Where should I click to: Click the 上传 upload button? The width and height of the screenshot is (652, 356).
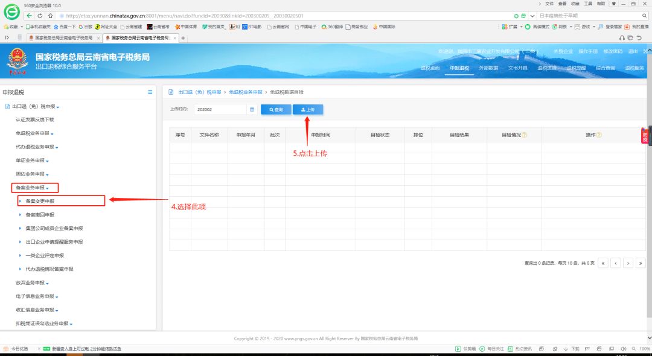point(308,110)
